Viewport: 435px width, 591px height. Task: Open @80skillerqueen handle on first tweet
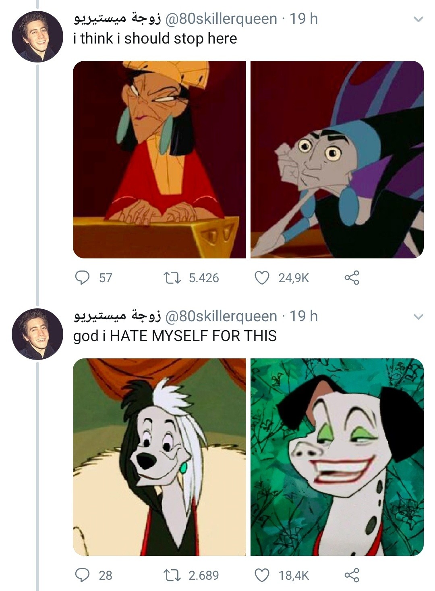coord(221,19)
